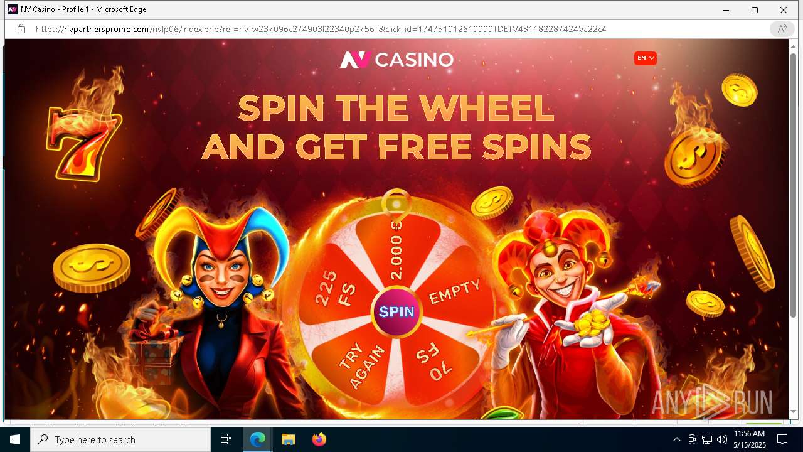Click the lock icon in the address bar
803x452 pixels.
21,29
